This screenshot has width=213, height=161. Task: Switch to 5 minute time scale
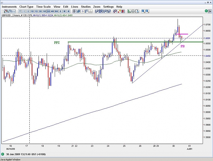pos(28,11)
